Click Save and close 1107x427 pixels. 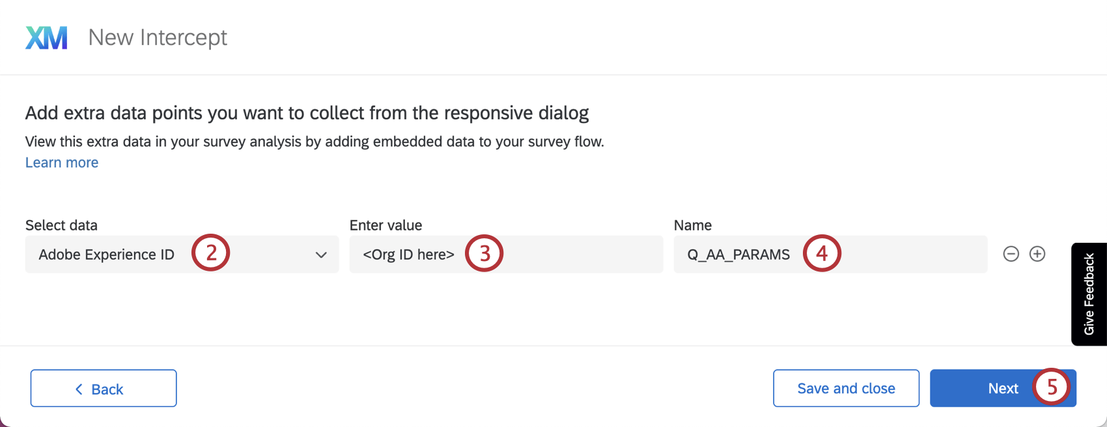coord(845,388)
